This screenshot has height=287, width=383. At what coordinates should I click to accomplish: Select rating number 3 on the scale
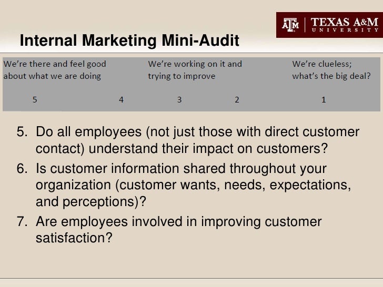(x=179, y=99)
